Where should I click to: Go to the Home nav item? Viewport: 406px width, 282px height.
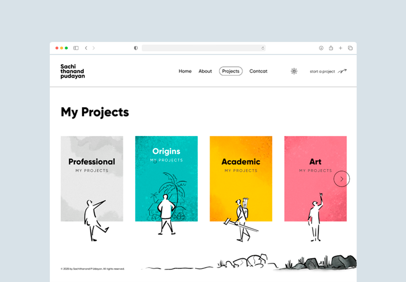point(185,71)
